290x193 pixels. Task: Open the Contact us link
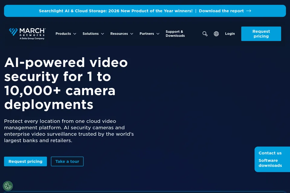pos(270,153)
